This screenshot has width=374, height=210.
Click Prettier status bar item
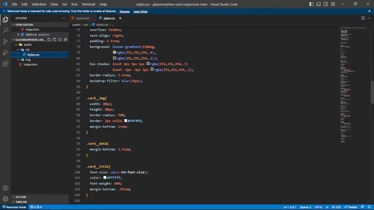351,207
